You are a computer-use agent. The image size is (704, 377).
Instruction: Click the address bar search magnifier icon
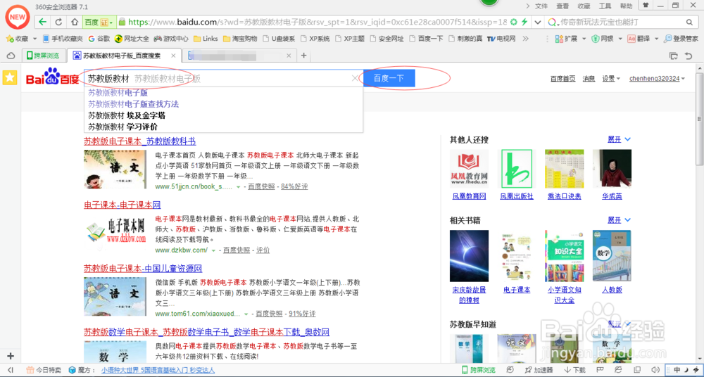coord(689,22)
